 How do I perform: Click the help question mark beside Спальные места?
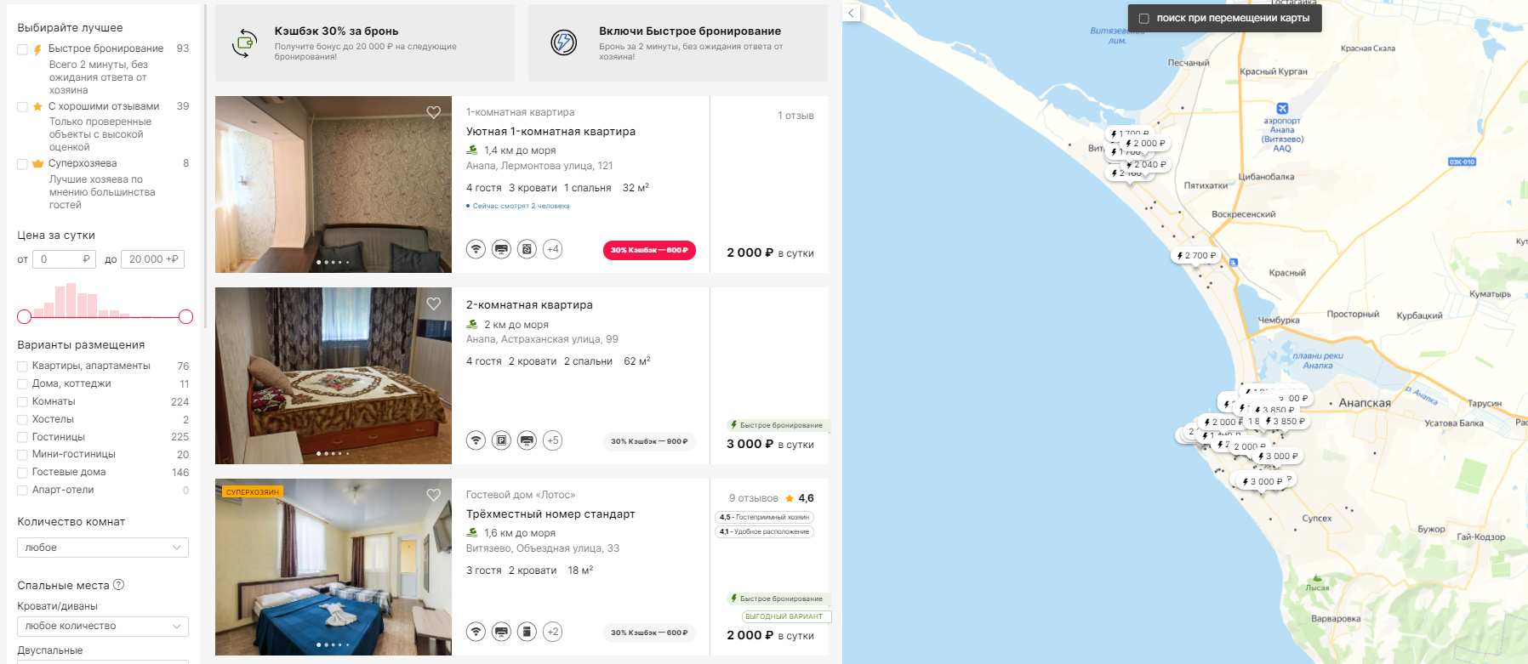click(119, 585)
